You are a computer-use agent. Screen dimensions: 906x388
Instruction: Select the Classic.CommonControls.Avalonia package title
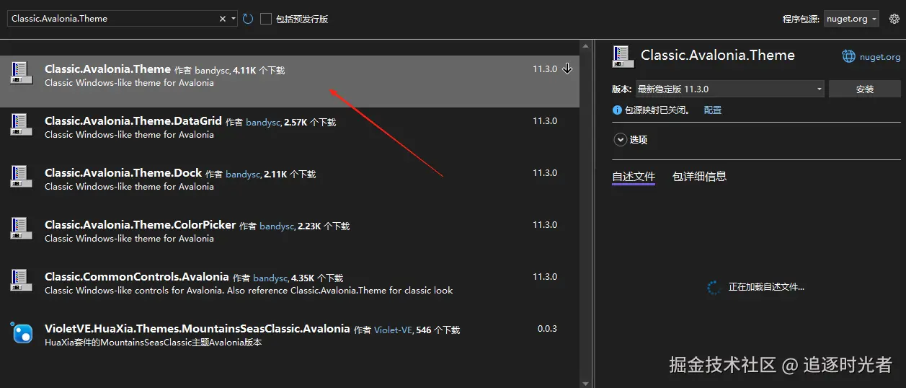point(137,277)
